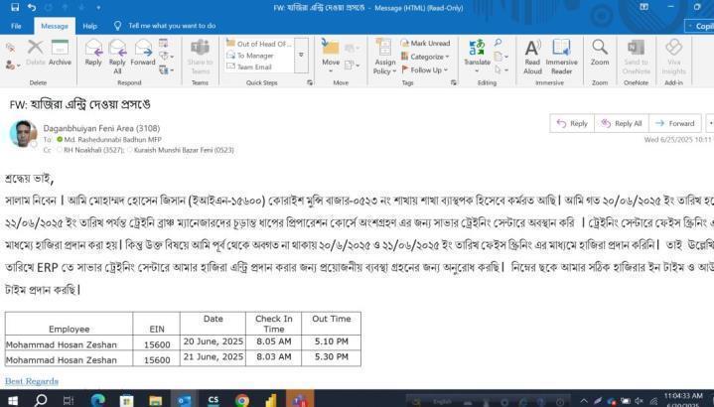Image resolution: width=714 pixels, height=407 pixels.
Task: Click Reply All button in message header
Action: (x=622, y=123)
